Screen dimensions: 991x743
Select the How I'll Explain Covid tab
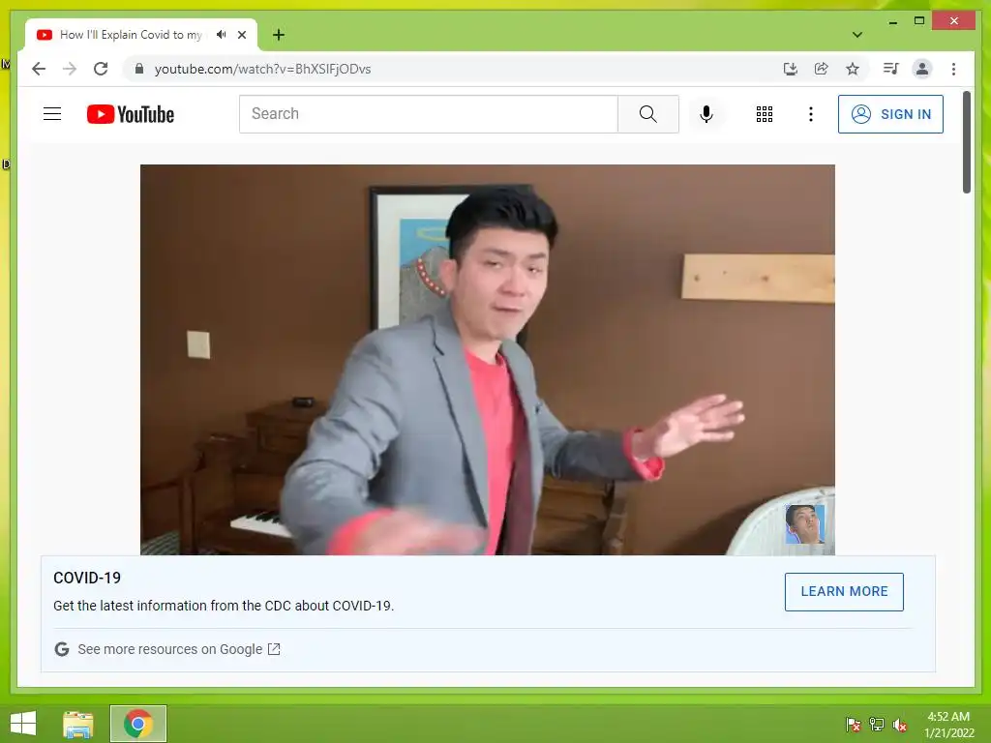132,35
